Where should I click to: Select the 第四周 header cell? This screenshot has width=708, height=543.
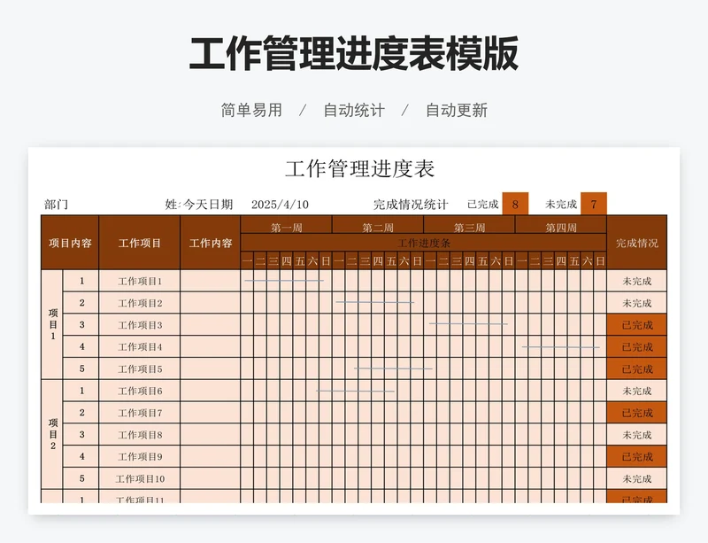[x=561, y=225]
